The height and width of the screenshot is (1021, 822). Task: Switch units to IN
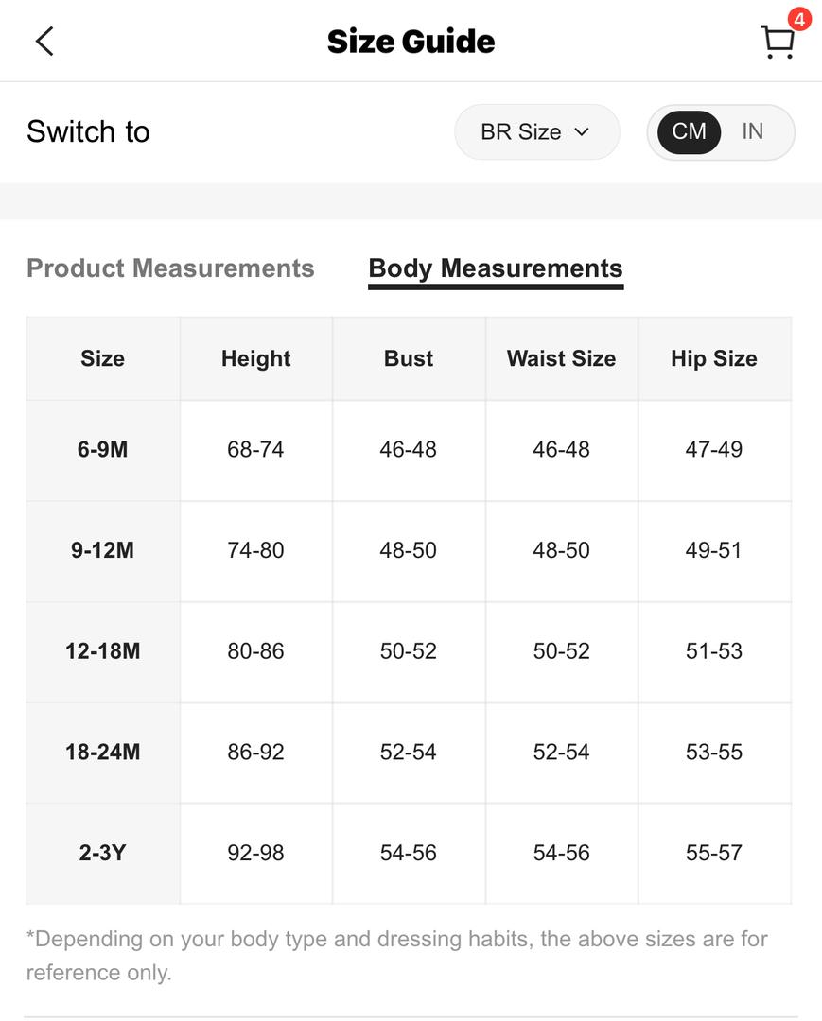(752, 131)
